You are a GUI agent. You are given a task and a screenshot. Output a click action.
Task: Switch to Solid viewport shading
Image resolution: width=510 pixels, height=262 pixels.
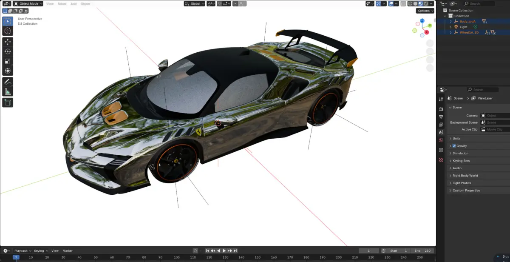pyautogui.click(x=416, y=3)
